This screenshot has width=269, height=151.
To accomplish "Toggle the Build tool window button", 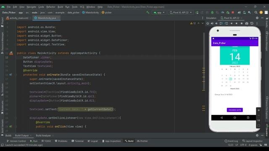I will tap(129, 141).
